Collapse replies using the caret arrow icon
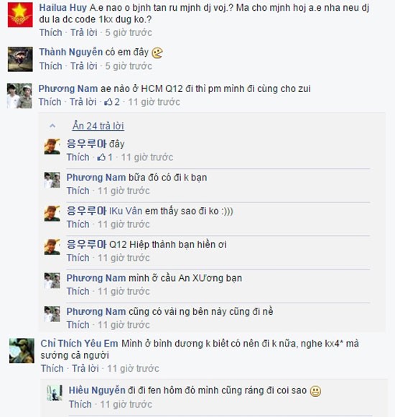 52,126
